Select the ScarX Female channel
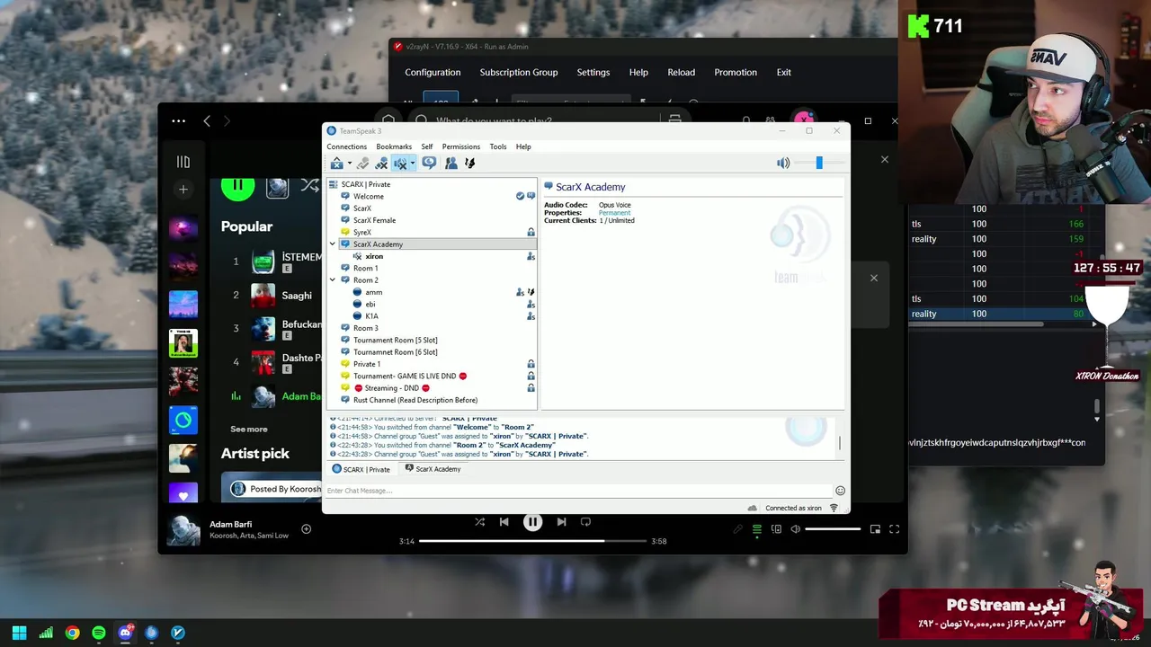Image resolution: width=1151 pixels, height=647 pixels. click(374, 220)
